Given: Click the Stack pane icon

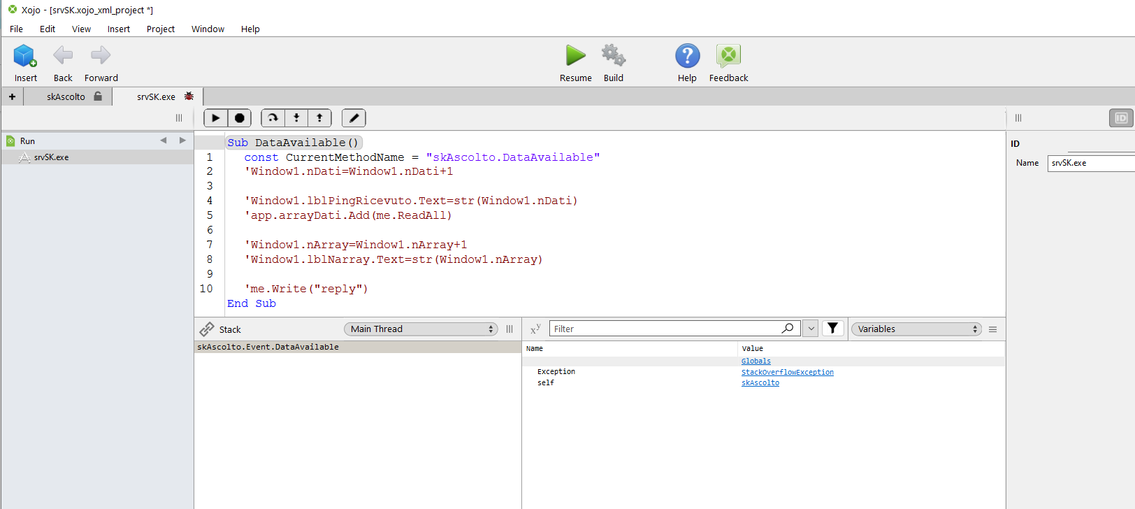Looking at the screenshot, I should [x=207, y=329].
